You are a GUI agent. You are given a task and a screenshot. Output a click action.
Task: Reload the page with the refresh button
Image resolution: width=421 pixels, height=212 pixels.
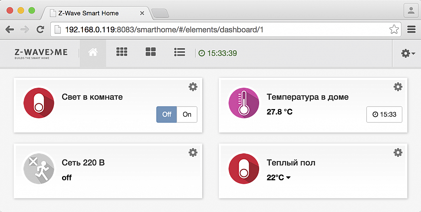tap(40, 29)
